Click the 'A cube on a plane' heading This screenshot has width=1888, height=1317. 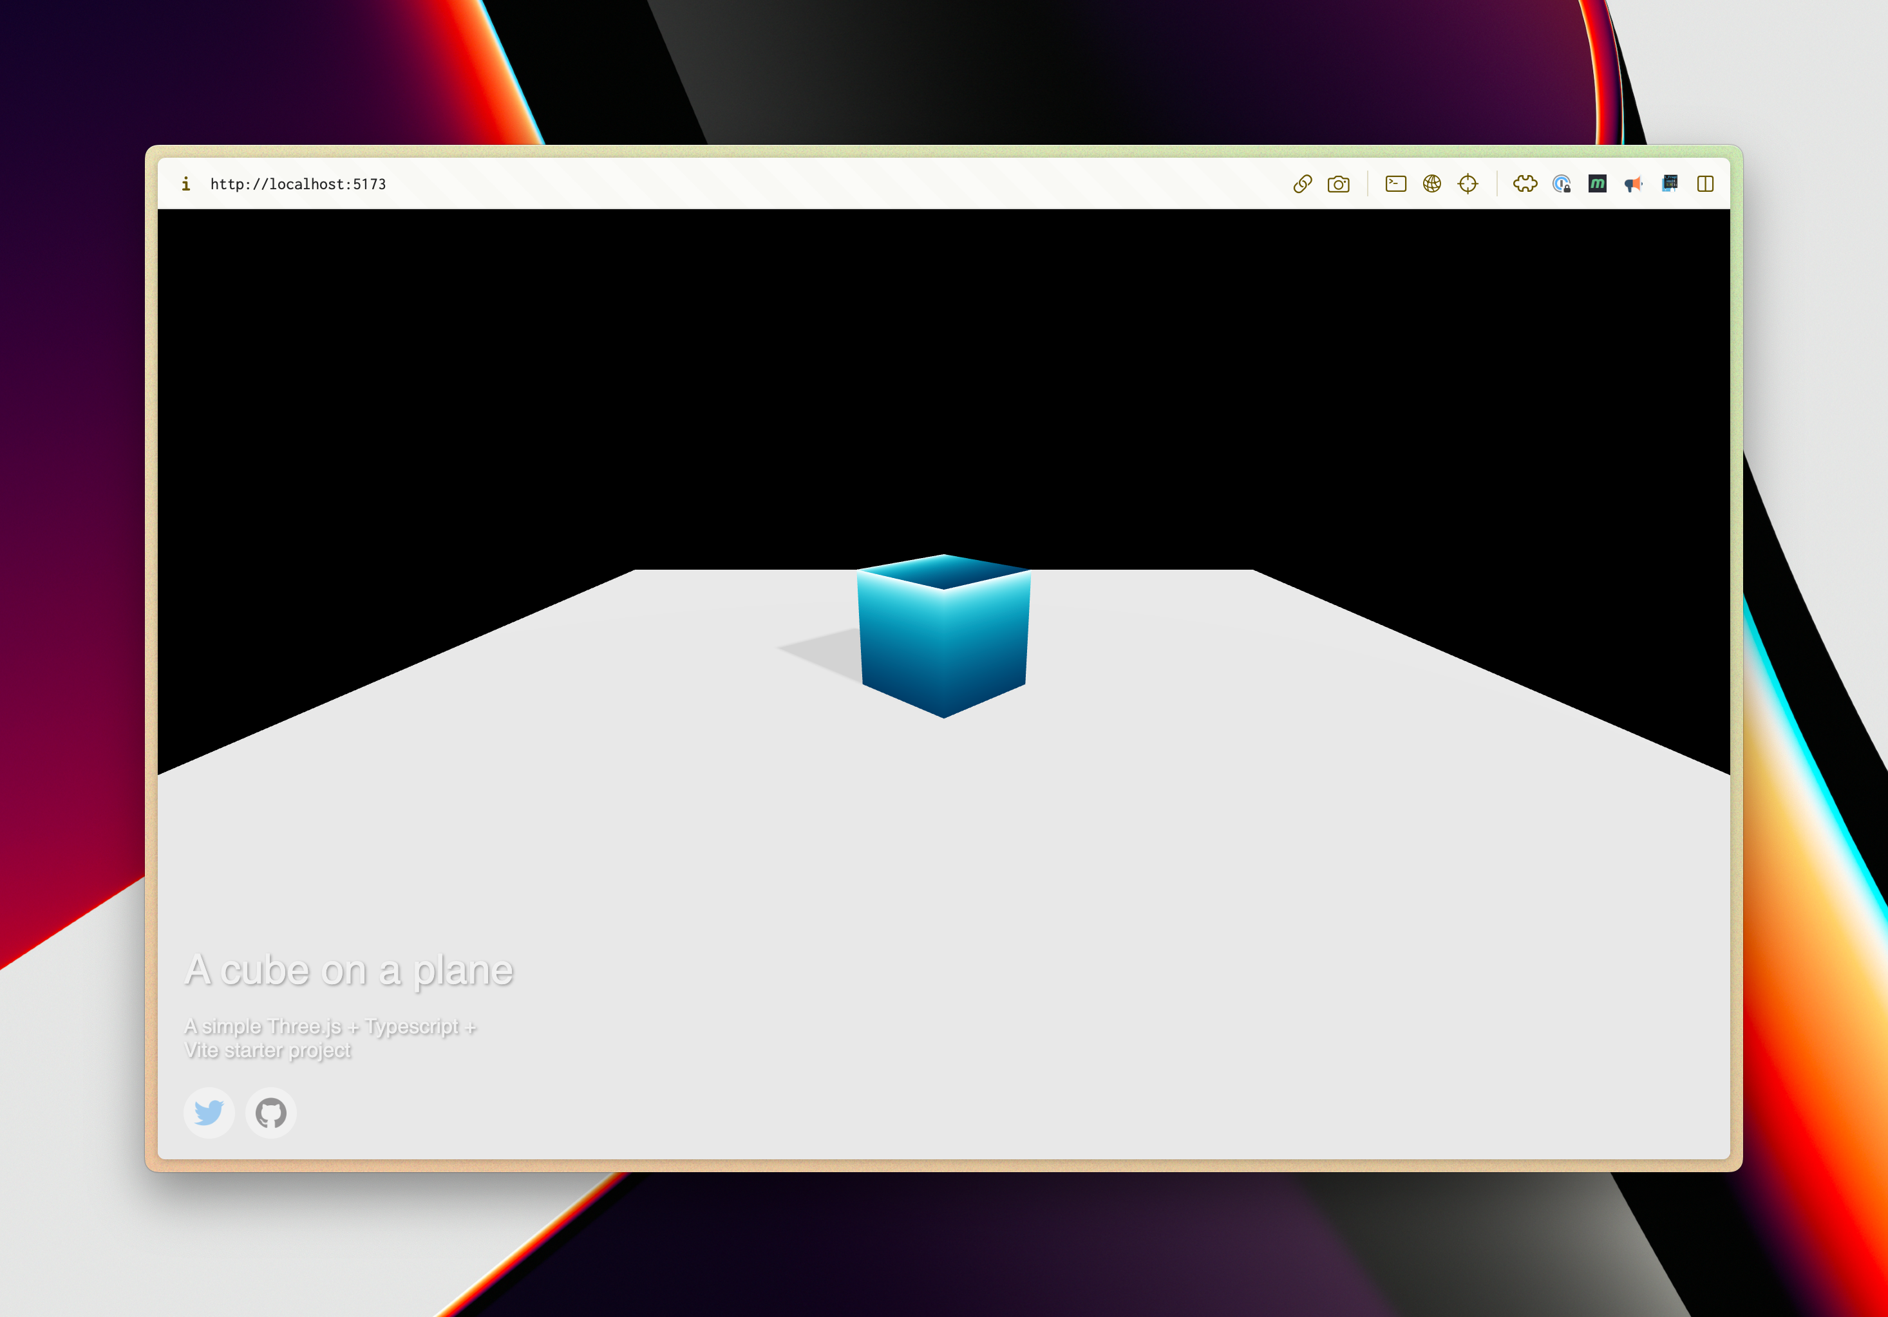point(348,970)
